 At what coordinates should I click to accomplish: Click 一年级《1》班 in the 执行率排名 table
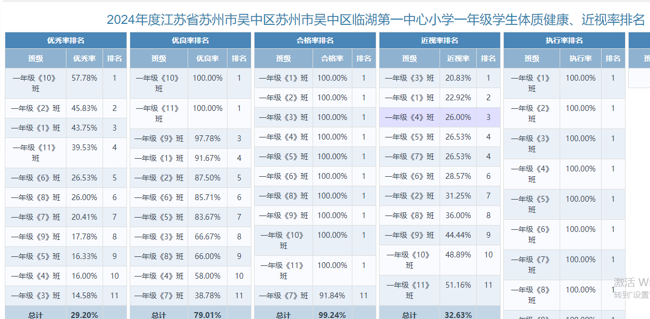[x=532, y=83]
